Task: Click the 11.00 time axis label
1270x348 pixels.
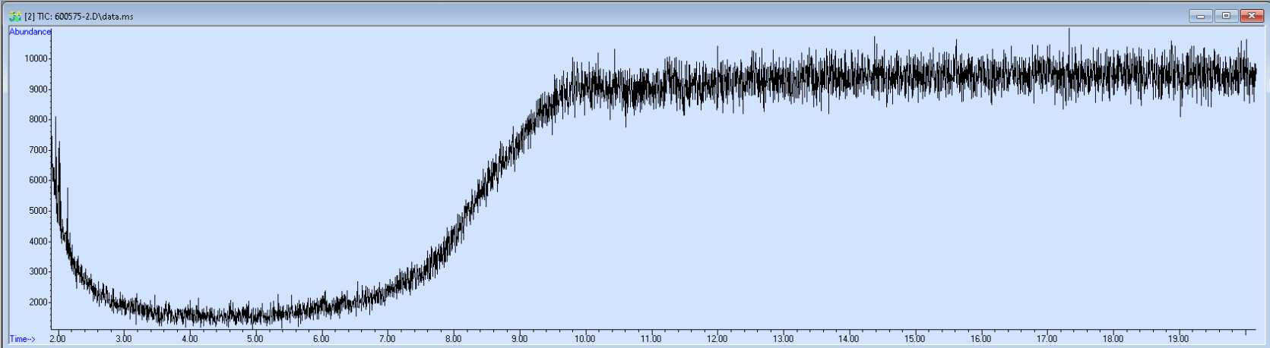Action: point(651,339)
